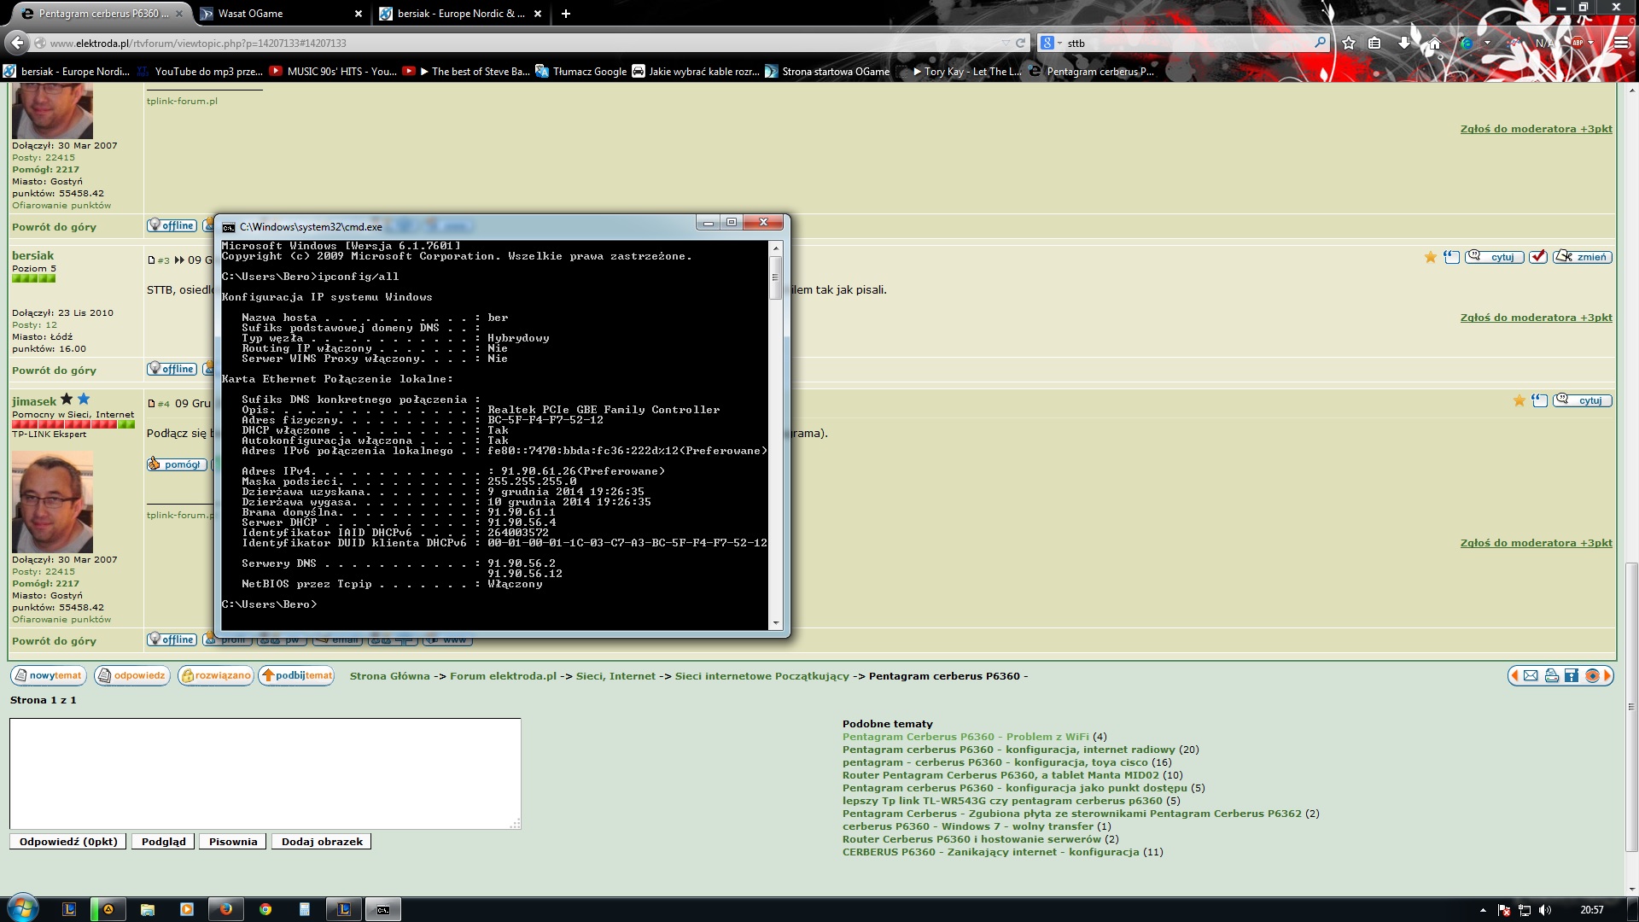Viewport: 1639px width, 922px height.
Task: Mark bersiak's post with the red checkmark
Action: pyautogui.click(x=1538, y=257)
